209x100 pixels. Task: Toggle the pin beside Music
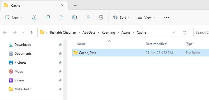[x=60, y=72]
